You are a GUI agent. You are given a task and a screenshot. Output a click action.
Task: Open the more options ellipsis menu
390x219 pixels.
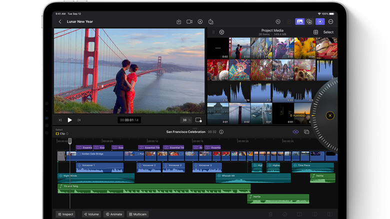[x=330, y=21]
